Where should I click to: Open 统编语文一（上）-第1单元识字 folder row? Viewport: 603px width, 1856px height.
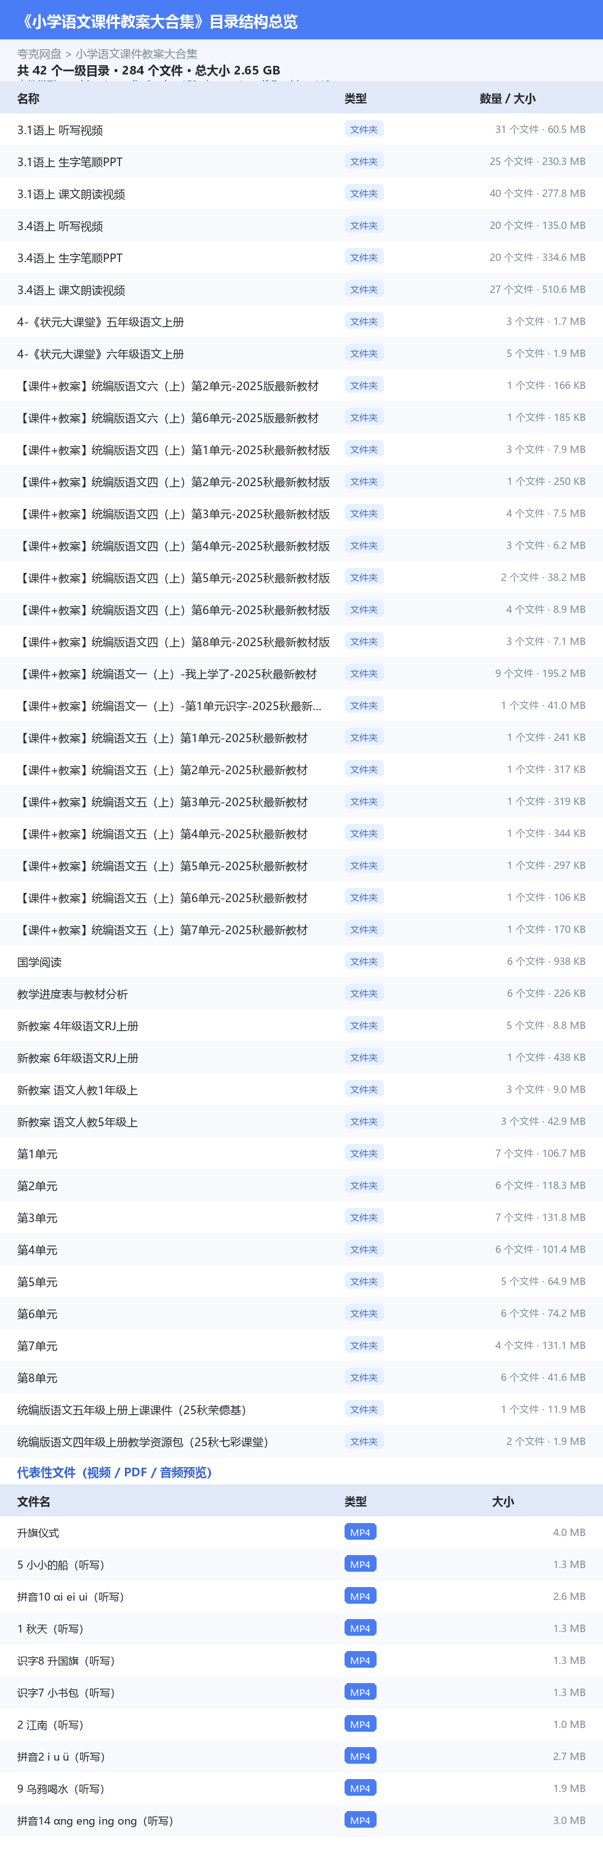click(301, 705)
